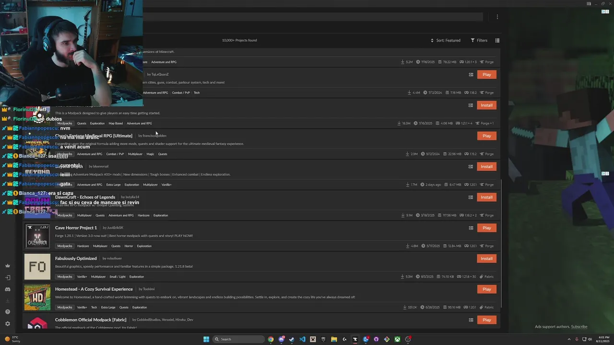Toggle the window layout icon in the title bar
The height and width of the screenshot is (345, 614).
click(589, 4)
